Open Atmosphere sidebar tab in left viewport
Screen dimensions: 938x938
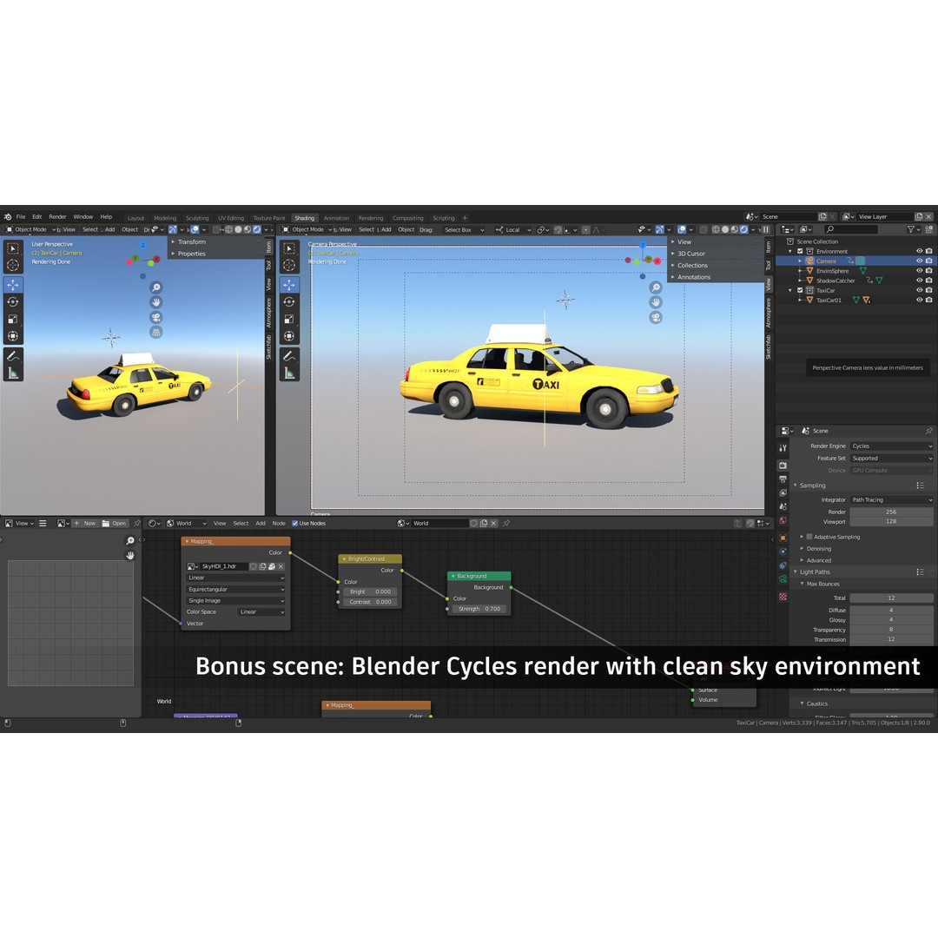268,313
